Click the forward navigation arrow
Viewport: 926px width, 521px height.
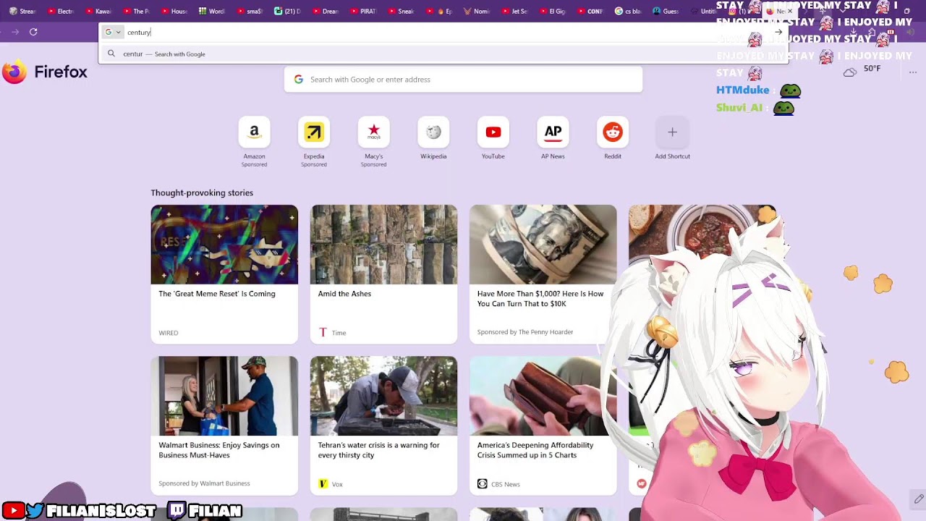(15, 32)
